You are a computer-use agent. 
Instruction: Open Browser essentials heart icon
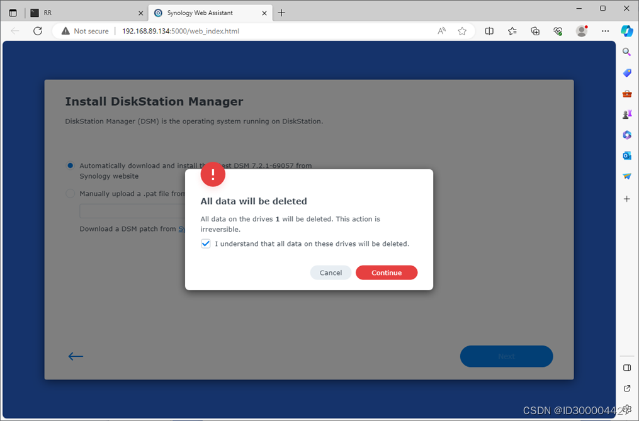tap(558, 31)
